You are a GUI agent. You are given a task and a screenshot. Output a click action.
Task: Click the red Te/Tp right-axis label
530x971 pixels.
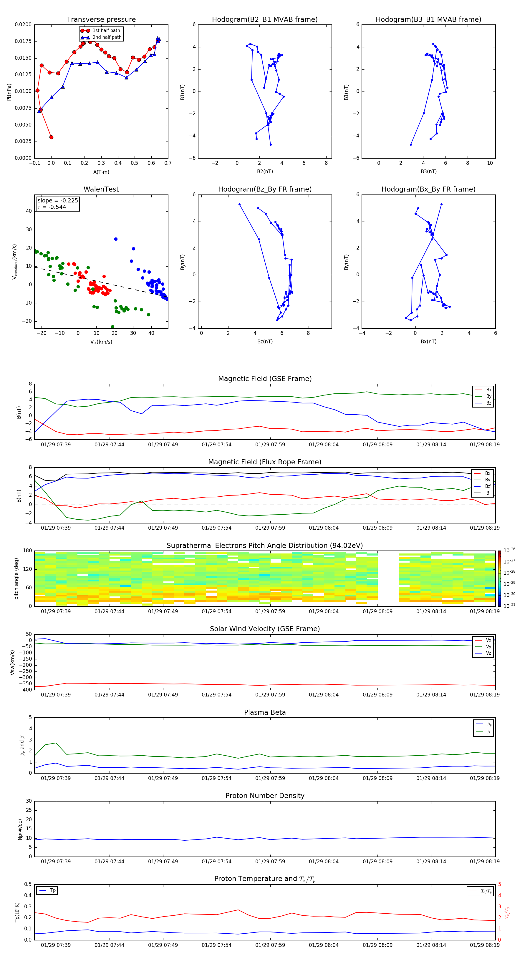click(x=507, y=912)
